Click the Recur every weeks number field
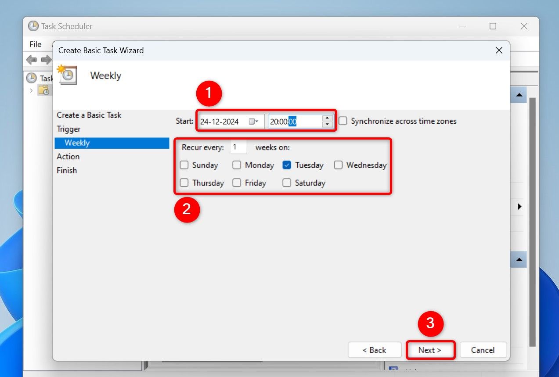The width and height of the screenshot is (559, 377). 238,147
